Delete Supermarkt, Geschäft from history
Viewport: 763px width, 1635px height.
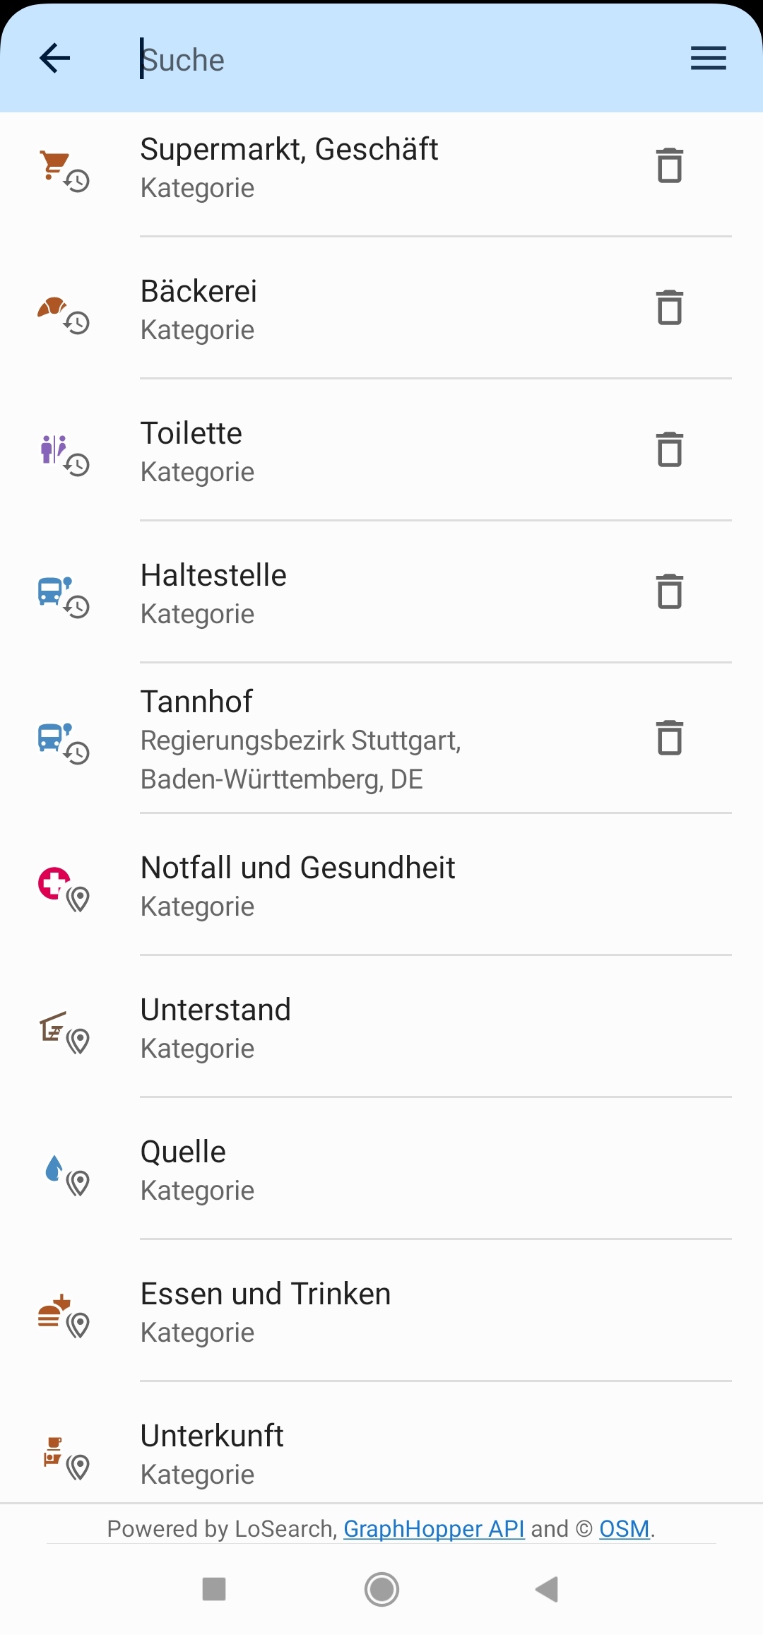(x=669, y=166)
